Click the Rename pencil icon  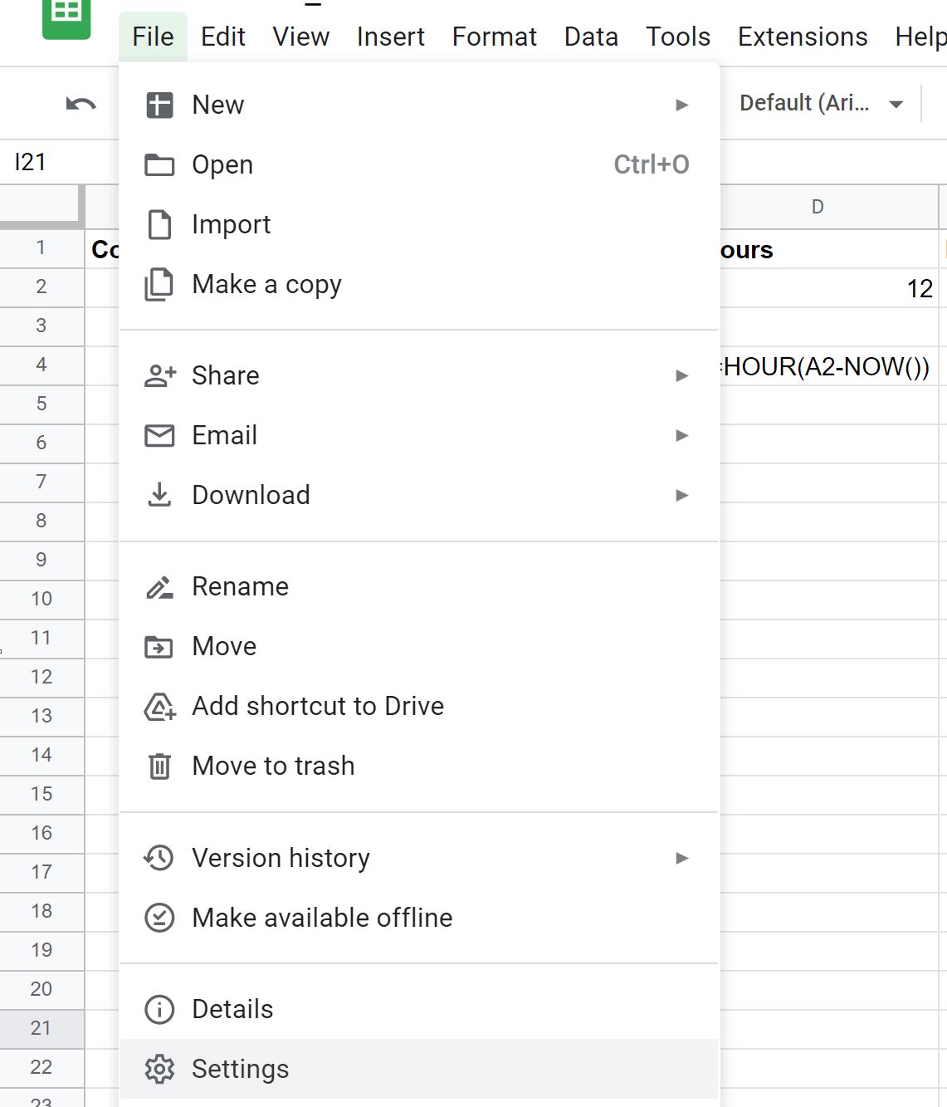[x=159, y=585]
